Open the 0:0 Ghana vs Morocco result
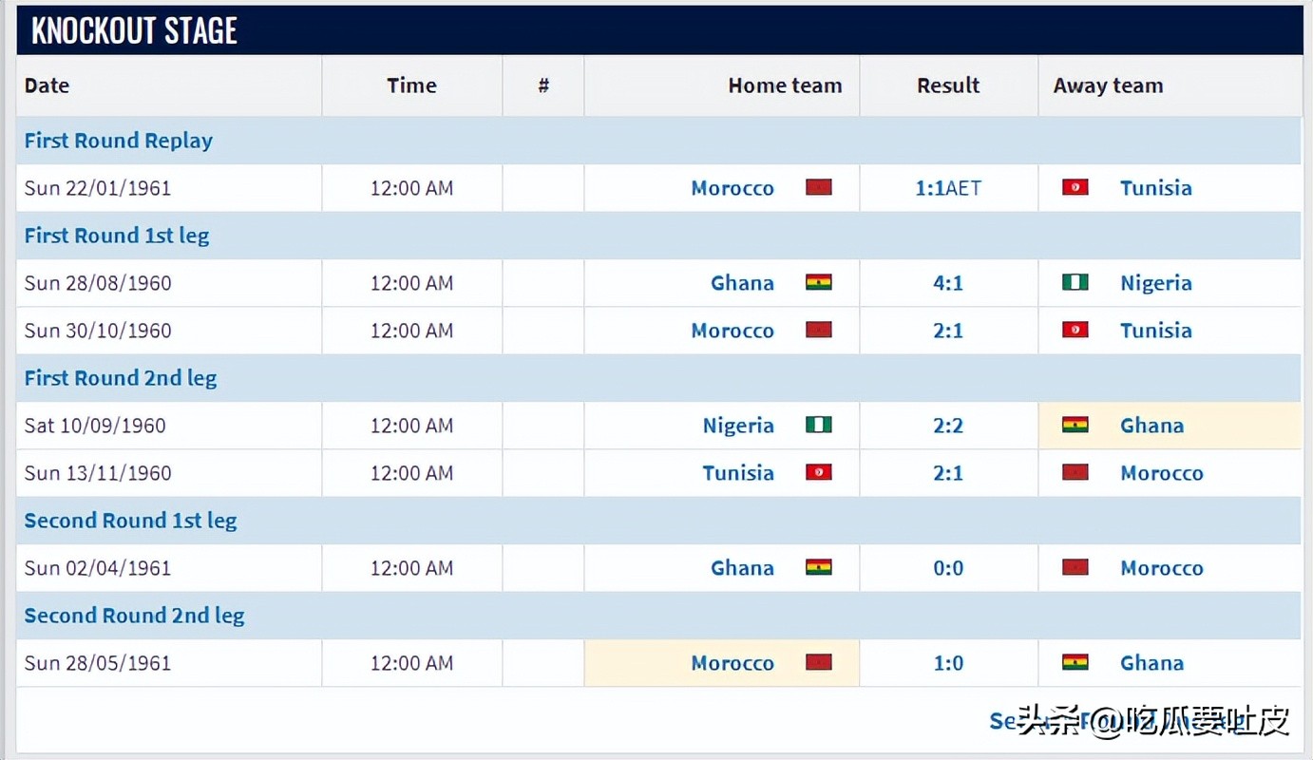This screenshot has width=1313, height=760. (x=948, y=568)
